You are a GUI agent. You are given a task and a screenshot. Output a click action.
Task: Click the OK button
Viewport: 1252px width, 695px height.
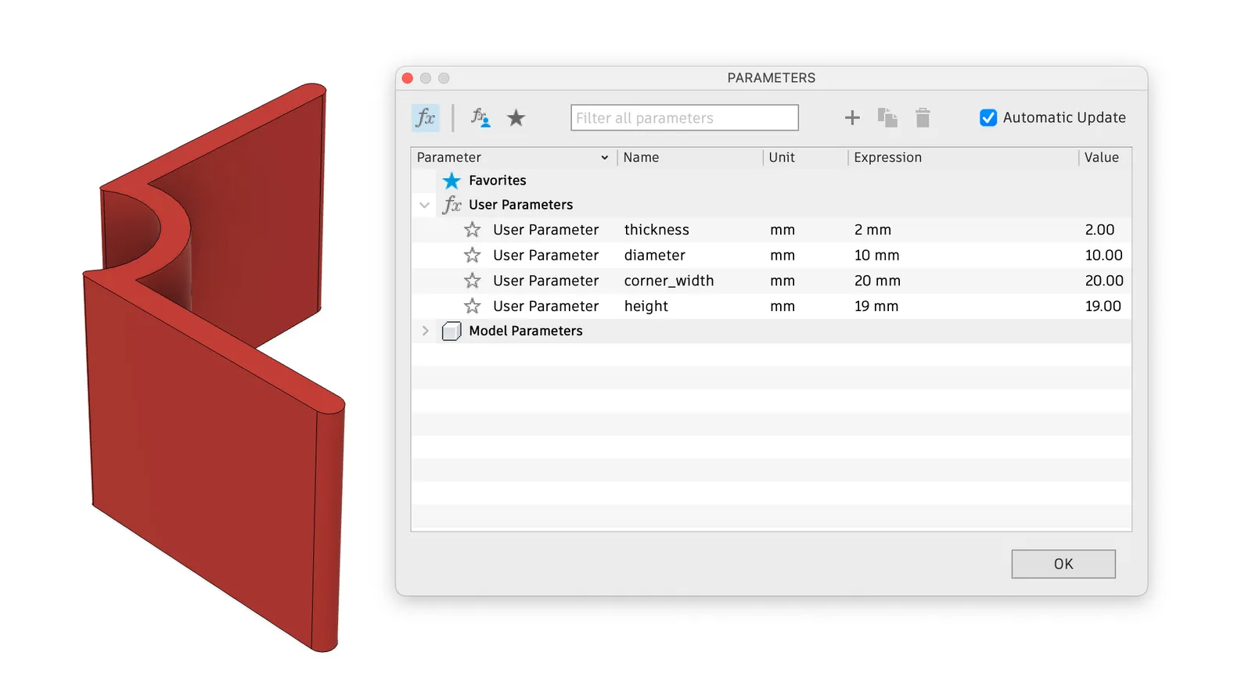1063,564
